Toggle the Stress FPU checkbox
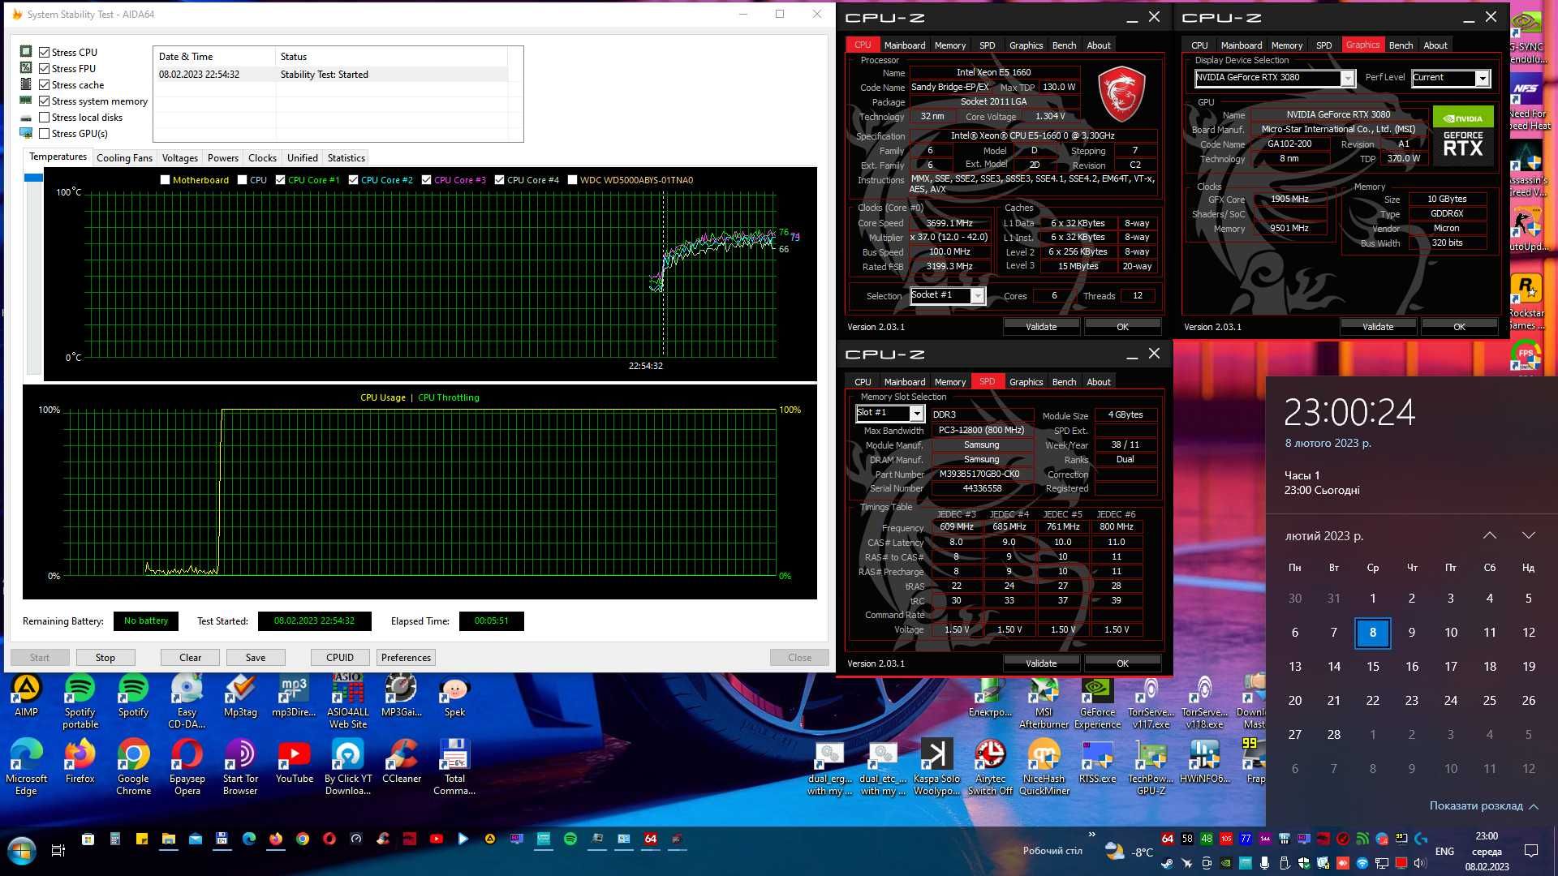This screenshot has width=1558, height=876. pyautogui.click(x=45, y=68)
